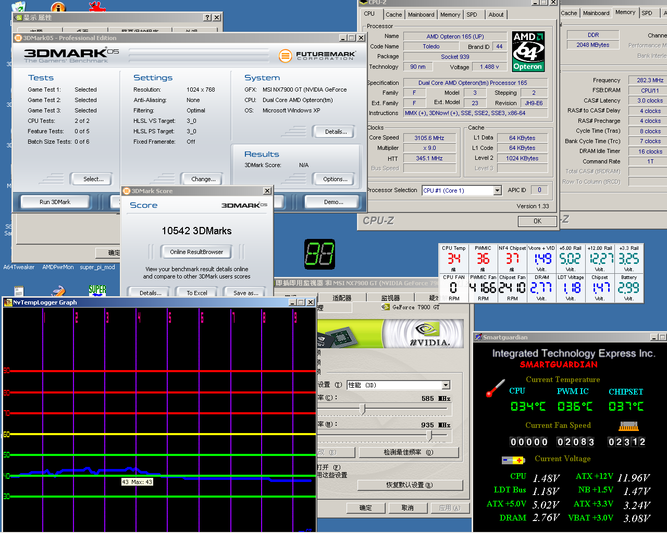Click the 3DMark Score window icon
667x533 pixels.
[127, 191]
